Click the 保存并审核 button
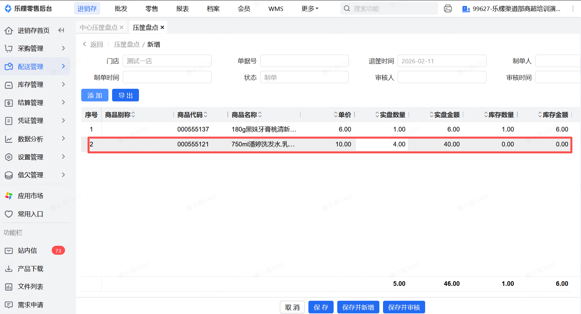 click(x=404, y=307)
